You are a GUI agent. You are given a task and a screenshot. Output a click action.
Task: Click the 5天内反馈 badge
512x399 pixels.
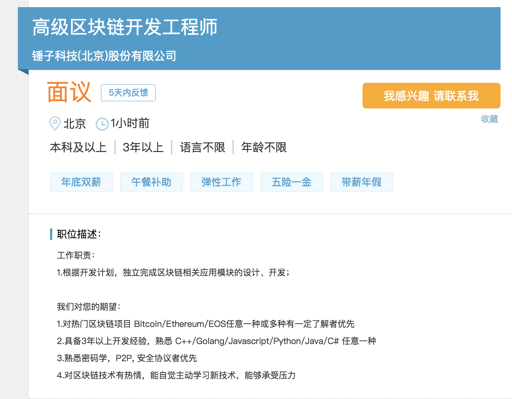pyautogui.click(x=128, y=93)
